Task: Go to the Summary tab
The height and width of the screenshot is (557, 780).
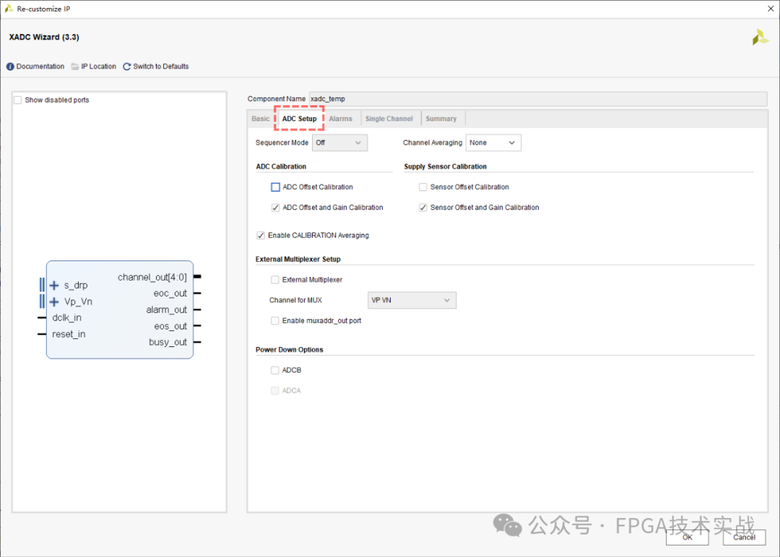Action: point(441,119)
